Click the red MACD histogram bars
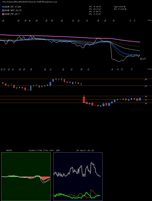Screen dimensions: 152x201 pyautogui.click(x=45, y=178)
